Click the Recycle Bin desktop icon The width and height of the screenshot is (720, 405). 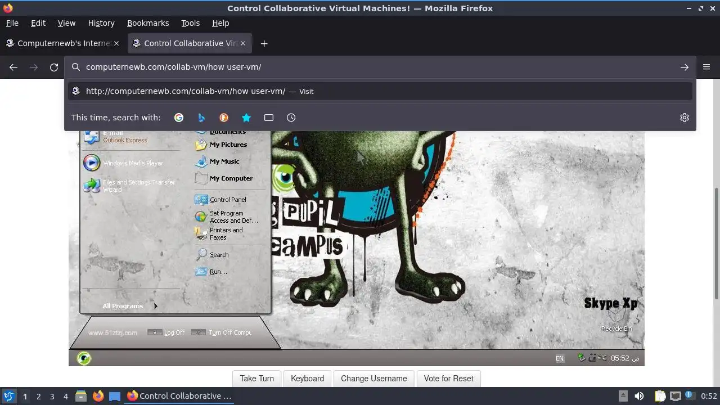click(616, 319)
